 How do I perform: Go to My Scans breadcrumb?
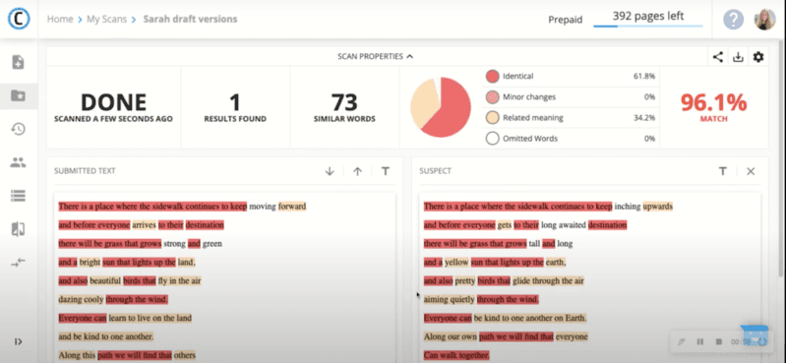coord(107,19)
